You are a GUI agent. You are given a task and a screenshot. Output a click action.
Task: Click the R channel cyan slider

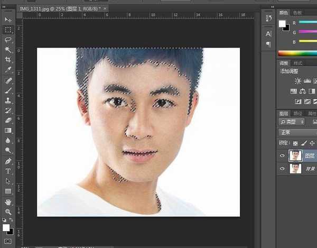(308, 22)
